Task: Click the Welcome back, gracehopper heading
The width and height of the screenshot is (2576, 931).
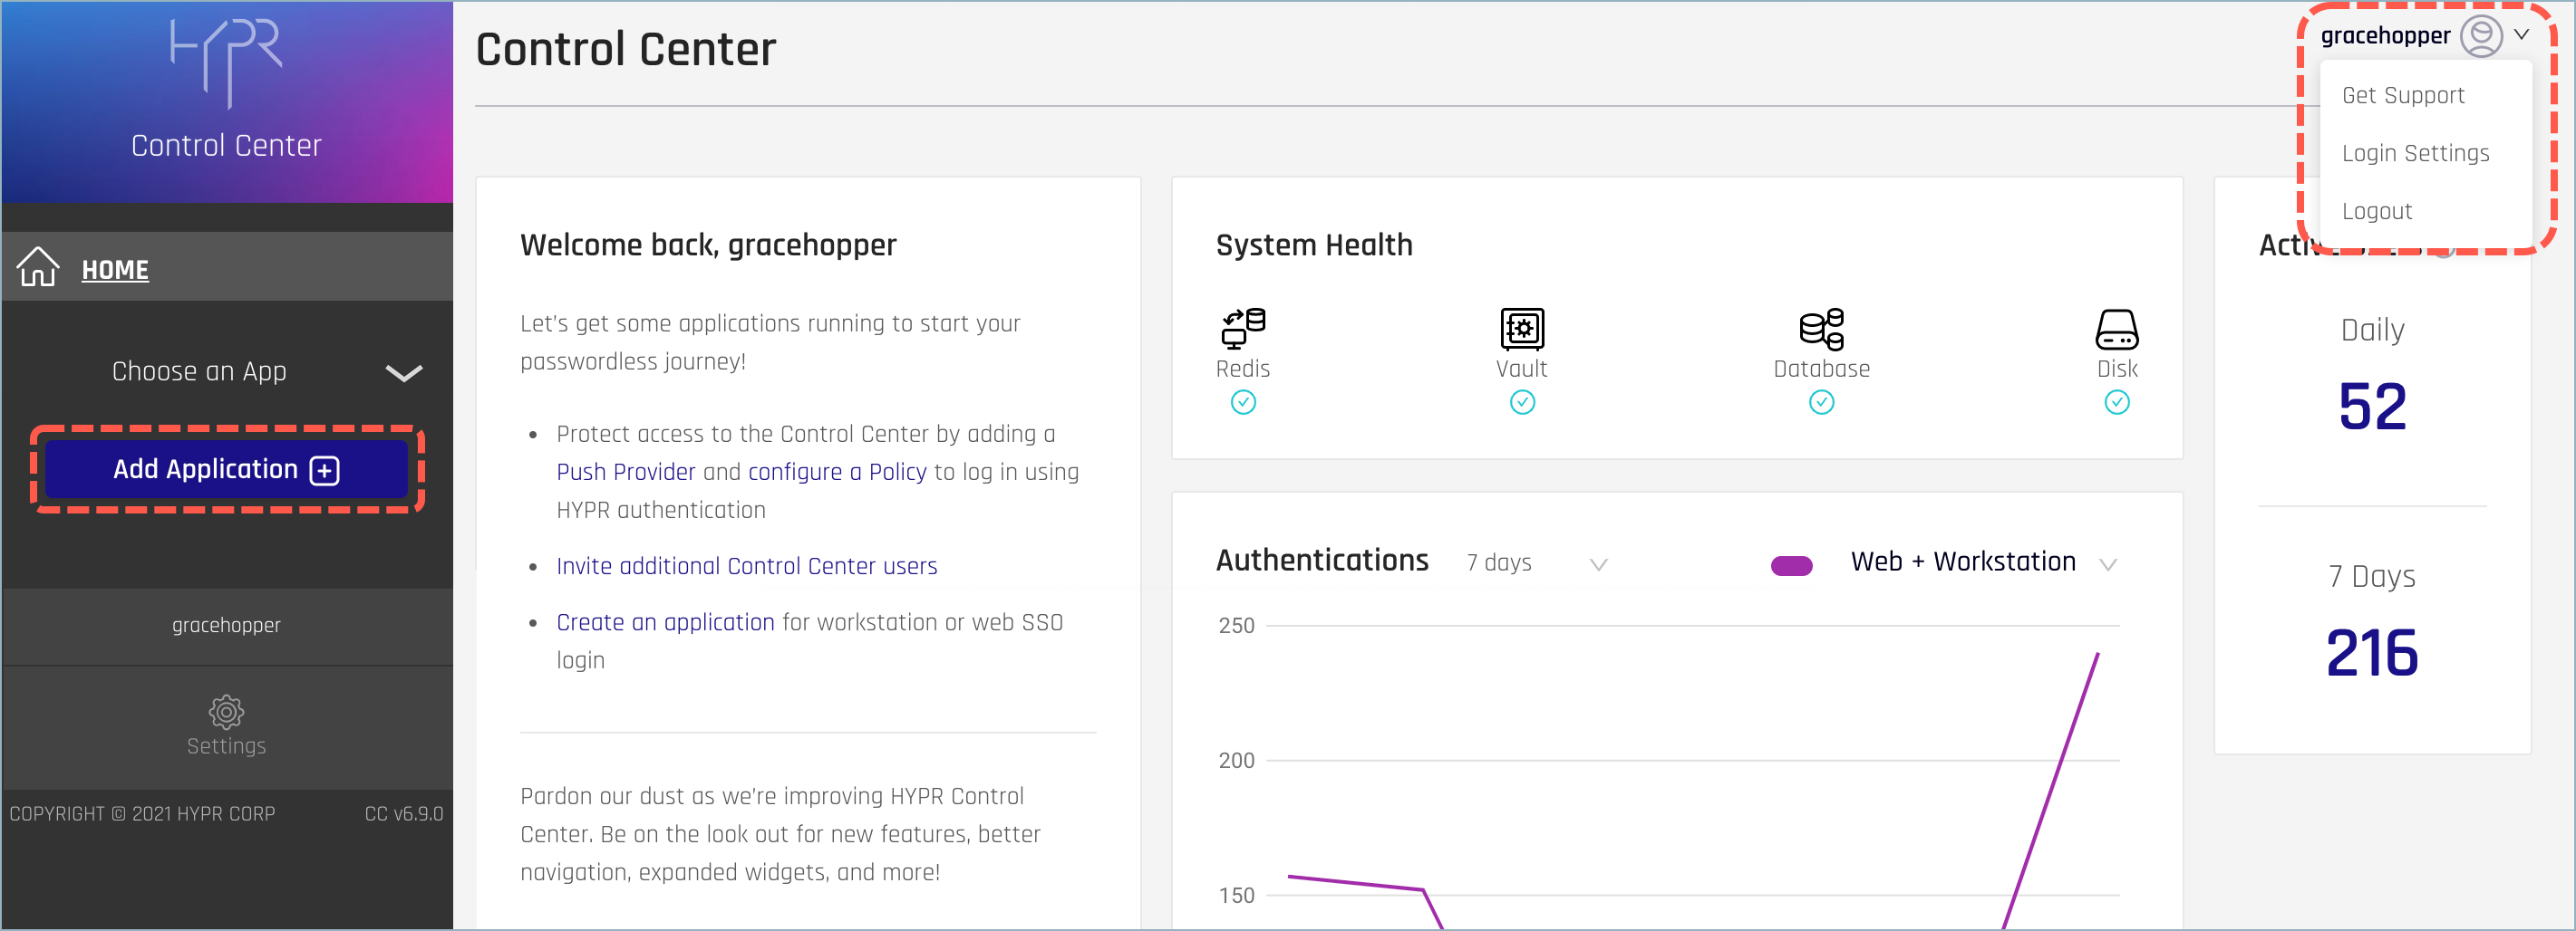Action: tap(708, 245)
